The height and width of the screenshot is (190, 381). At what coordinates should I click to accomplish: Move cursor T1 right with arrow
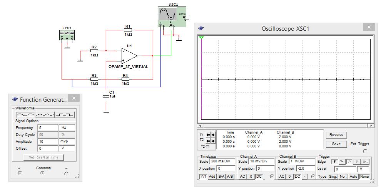click(213, 135)
